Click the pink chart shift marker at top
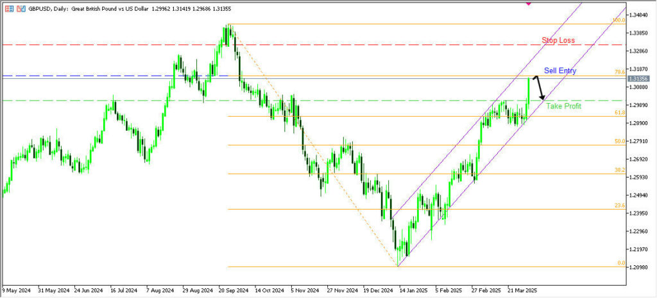657x298 pixels. coord(529,3)
